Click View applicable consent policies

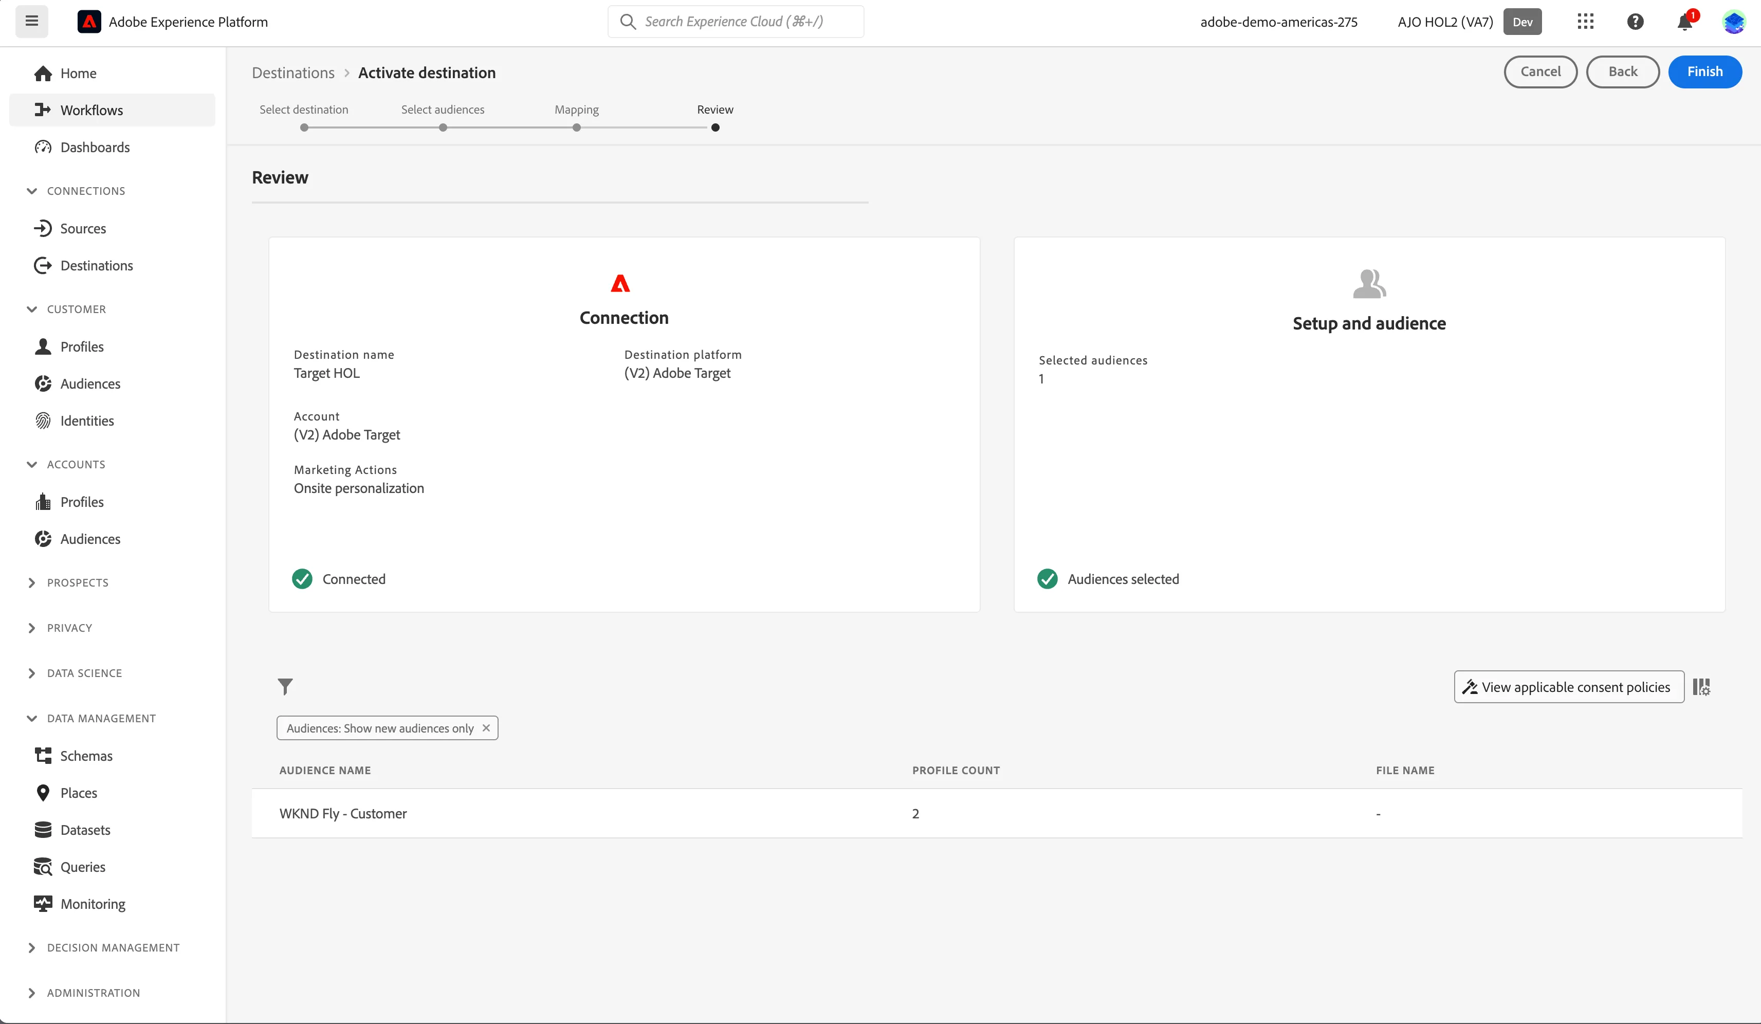[x=1569, y=687]
